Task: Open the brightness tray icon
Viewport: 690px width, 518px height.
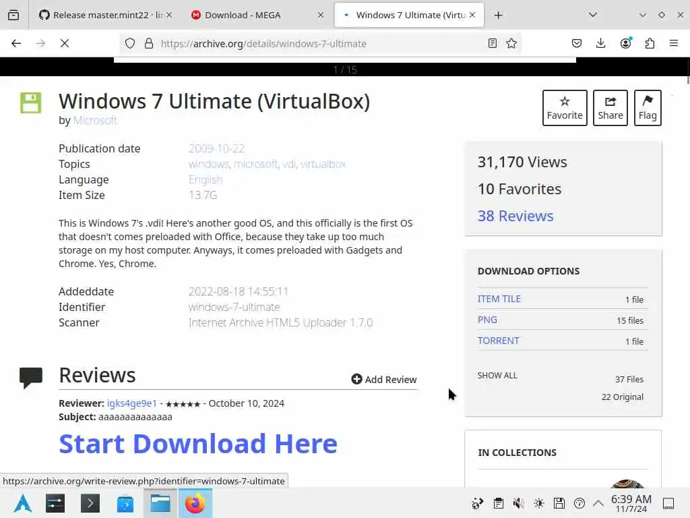Action: point(538,503)
